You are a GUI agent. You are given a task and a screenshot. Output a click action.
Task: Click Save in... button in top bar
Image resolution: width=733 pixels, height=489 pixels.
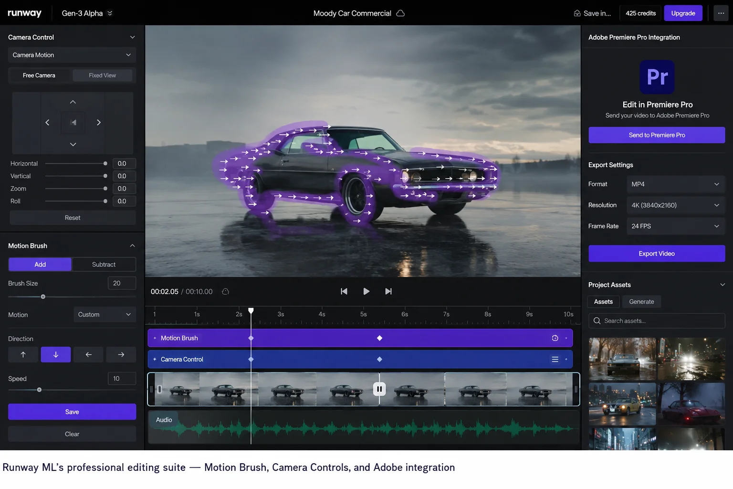[592, 13]
